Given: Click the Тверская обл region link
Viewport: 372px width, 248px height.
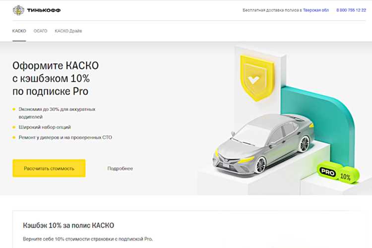Looking at the screenshot, I should [316, 10].
